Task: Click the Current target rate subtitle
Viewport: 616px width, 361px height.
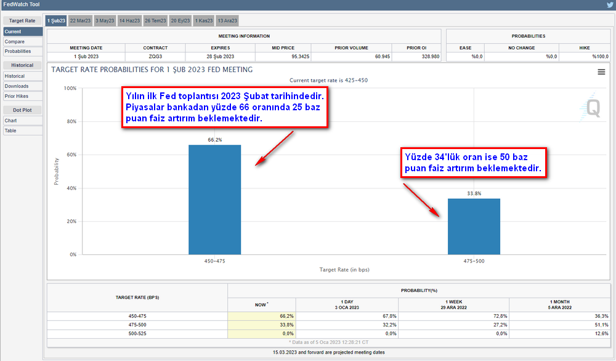Action: pos(329,80)
